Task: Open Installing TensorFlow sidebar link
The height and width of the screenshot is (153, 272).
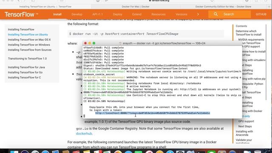Action: tap(21, 29)
